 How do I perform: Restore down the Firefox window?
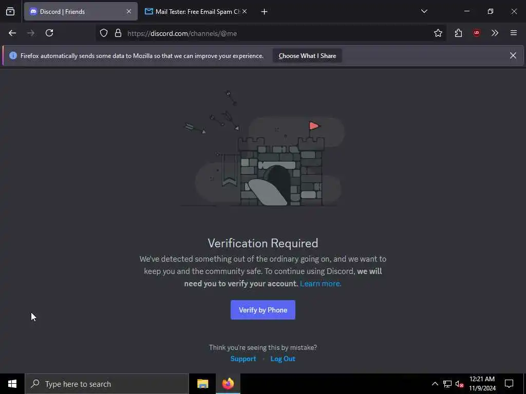pyautogui.click(x=490, y=12)
